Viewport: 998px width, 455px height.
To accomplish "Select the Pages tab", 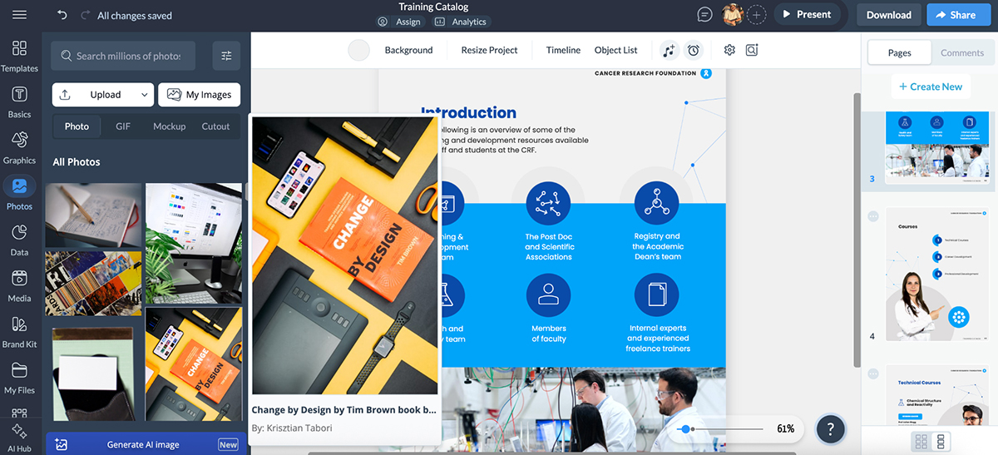I will pyautogui.click(x=899, y=52).
